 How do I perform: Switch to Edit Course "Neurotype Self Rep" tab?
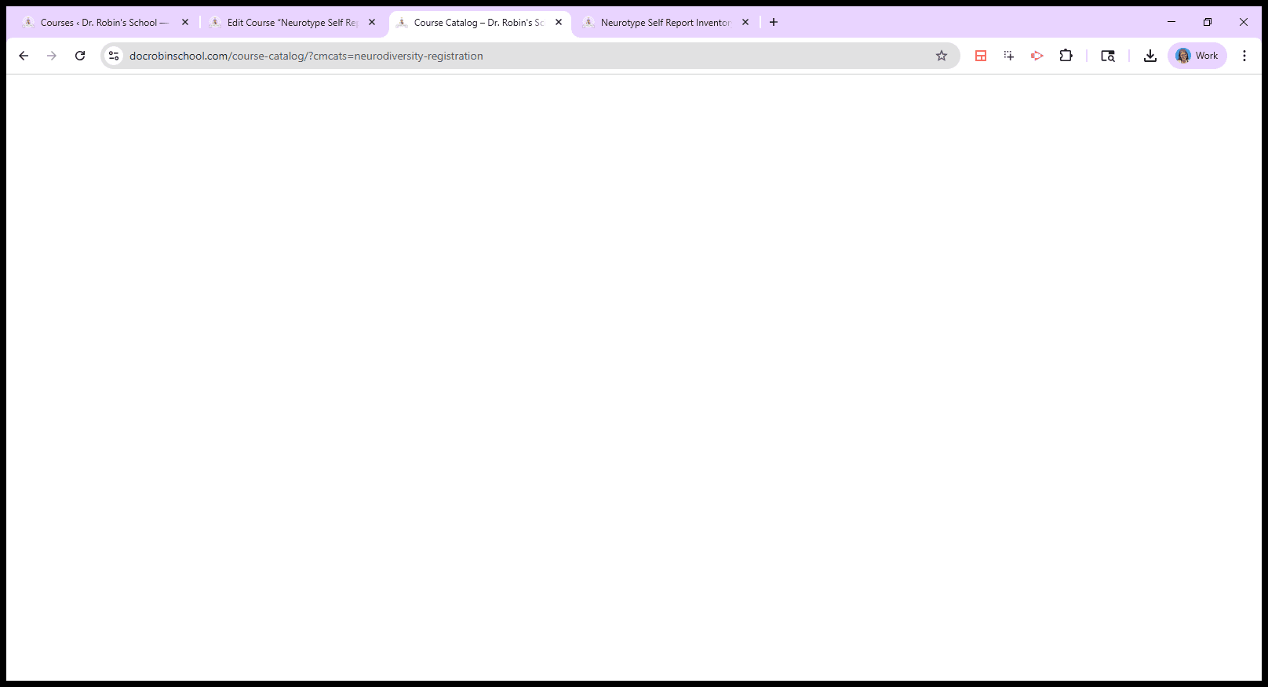pyautogui.click(x=292, y=23)
